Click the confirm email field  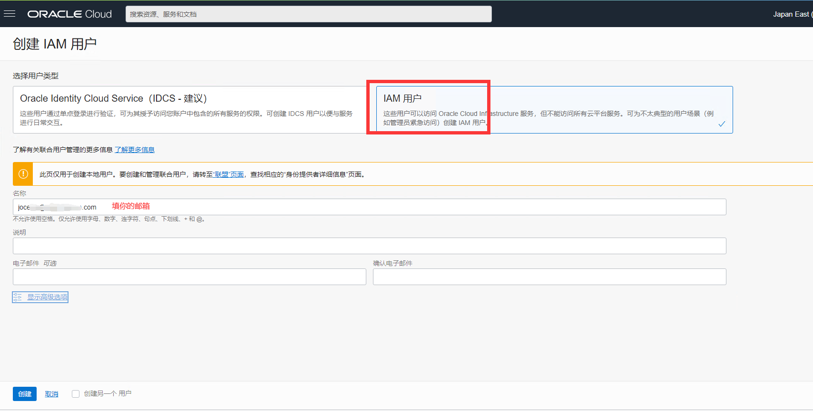click(549, 277)
